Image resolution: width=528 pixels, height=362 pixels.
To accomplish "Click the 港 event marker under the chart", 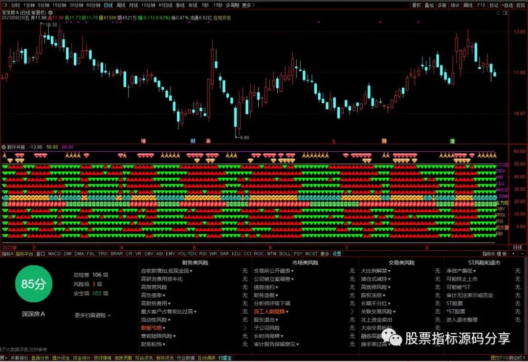I will (452, 141).
